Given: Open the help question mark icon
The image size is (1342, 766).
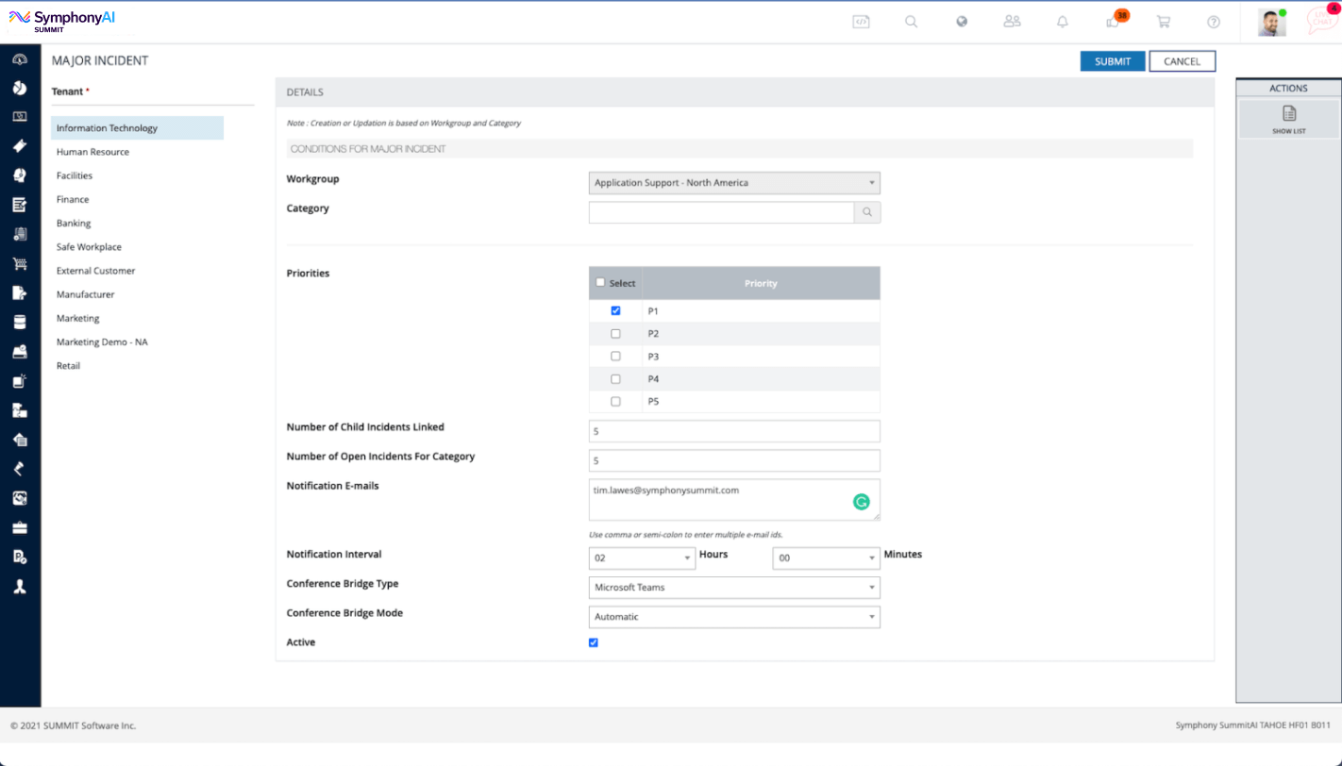Looking at the screenshot, I should [x=1214, y=22].
